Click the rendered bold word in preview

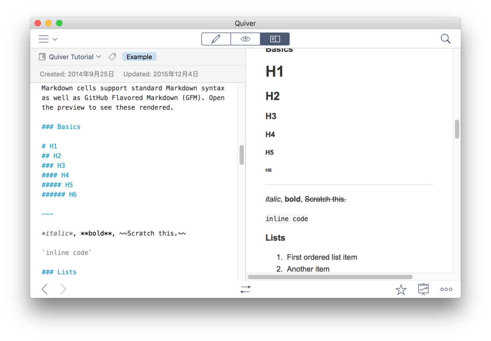pyautogui.click(x=292, y=199)
